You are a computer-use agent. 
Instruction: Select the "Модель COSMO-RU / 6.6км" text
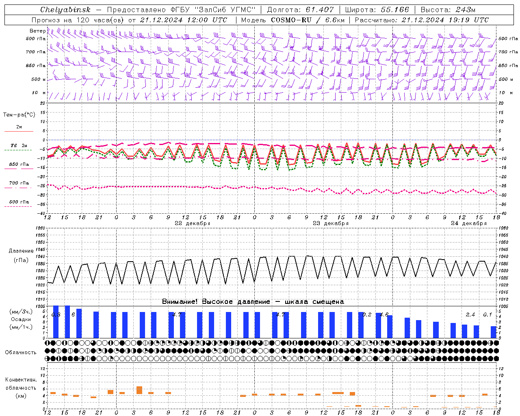click(x=293, y=20)
